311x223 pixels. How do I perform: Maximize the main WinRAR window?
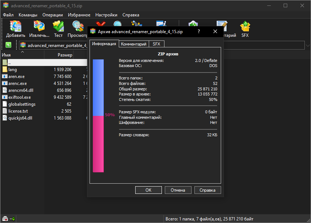tap(285, 5)
